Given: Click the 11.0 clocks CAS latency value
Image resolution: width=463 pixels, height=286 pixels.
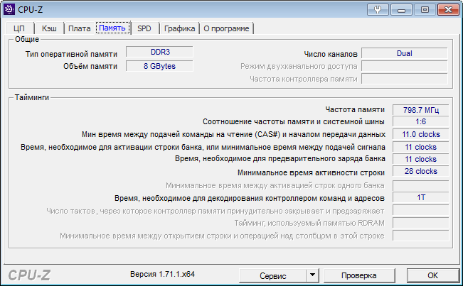Looking at the screenshot, I should tap(421, 134).
